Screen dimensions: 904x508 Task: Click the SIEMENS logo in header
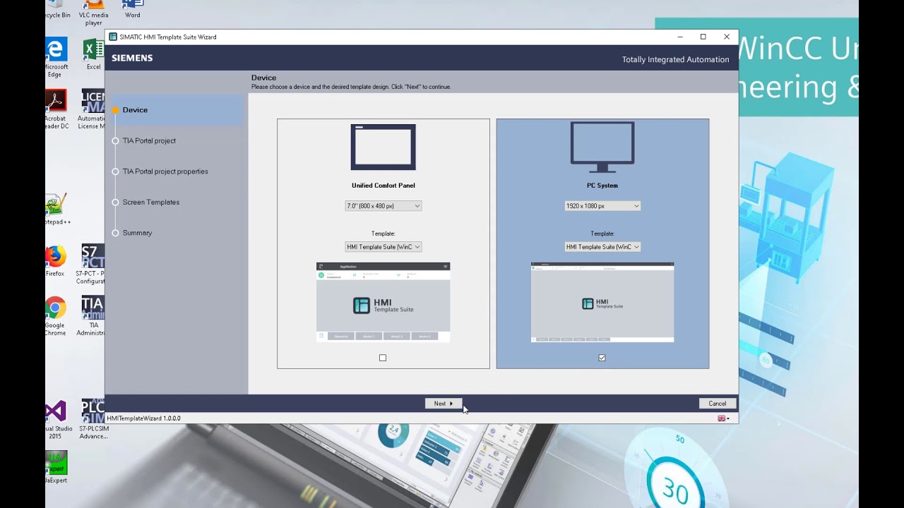(132, 58)
